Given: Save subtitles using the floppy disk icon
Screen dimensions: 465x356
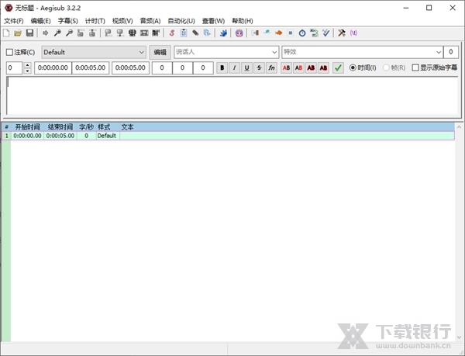Looking at the screenshot, I should point(29,33).
